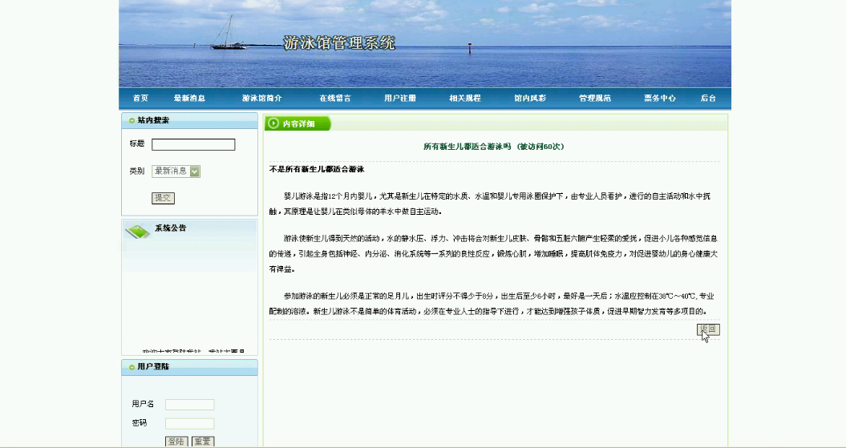Click the 重置 reset button

(203, 442)
